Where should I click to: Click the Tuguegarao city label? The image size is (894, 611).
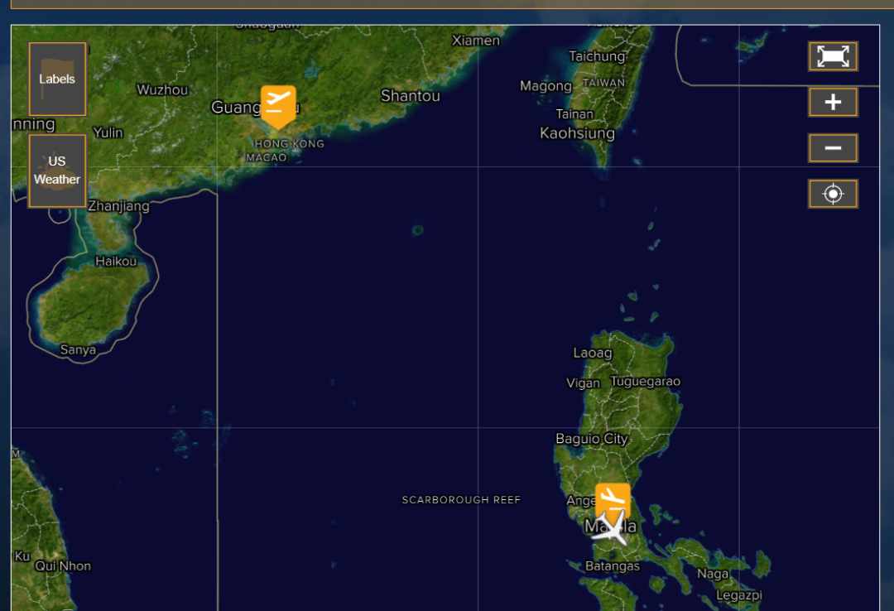tap(646, 381)
